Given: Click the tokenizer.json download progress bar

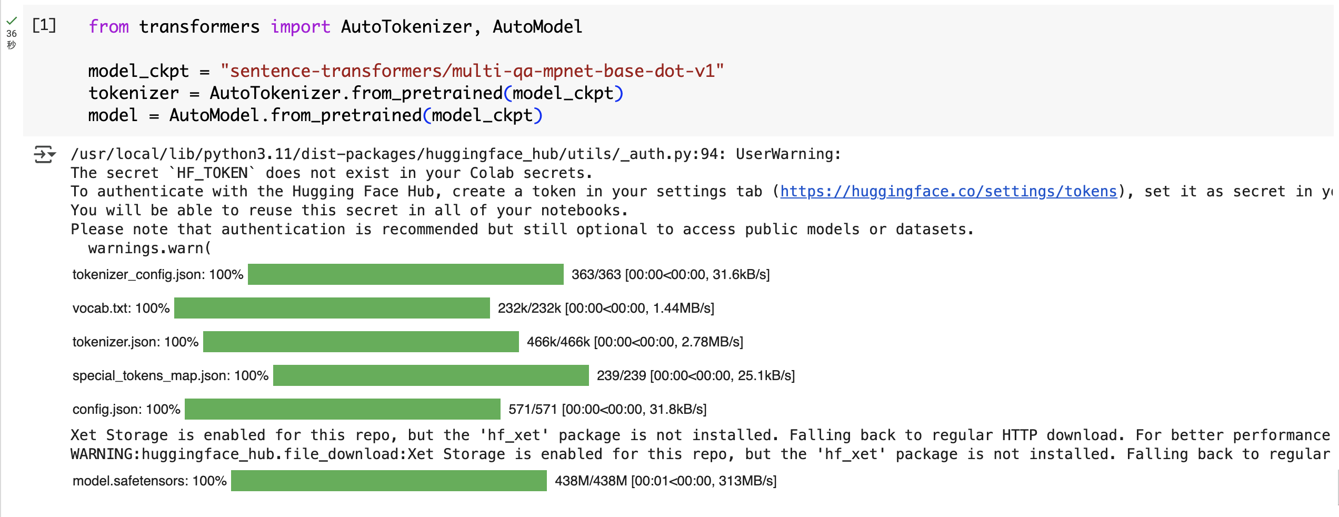Looking at the screenshot, I should point(361,342).
